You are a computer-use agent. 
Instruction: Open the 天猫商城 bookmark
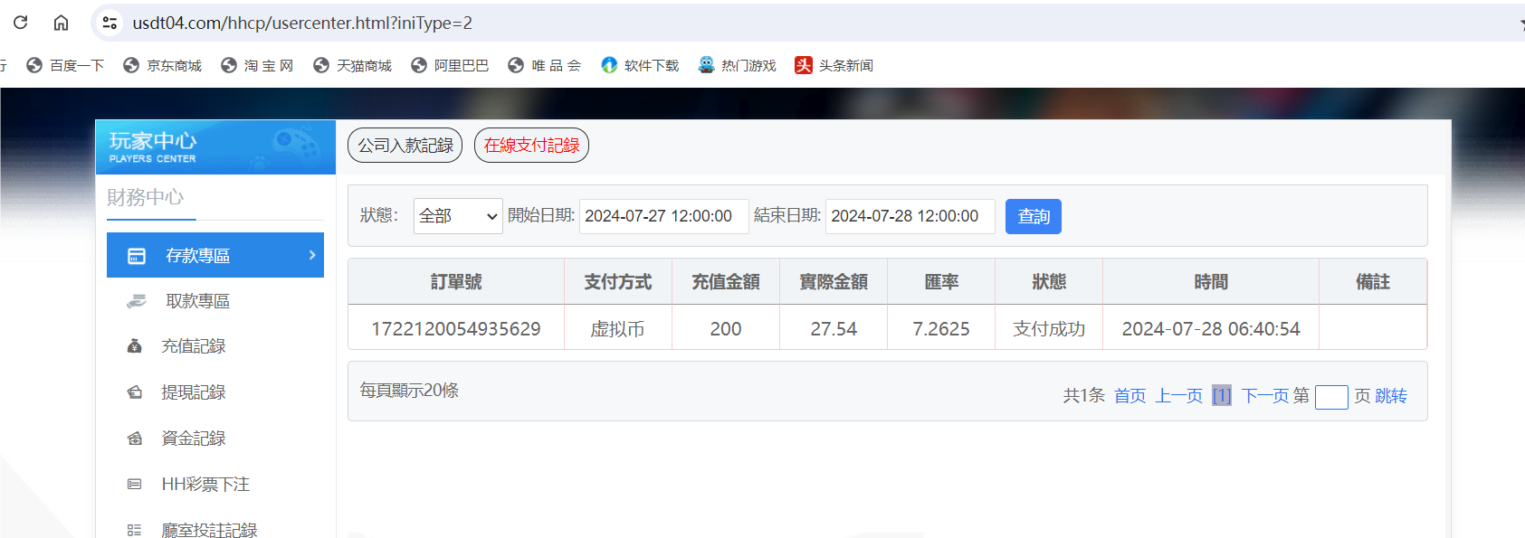coord(353,65)
